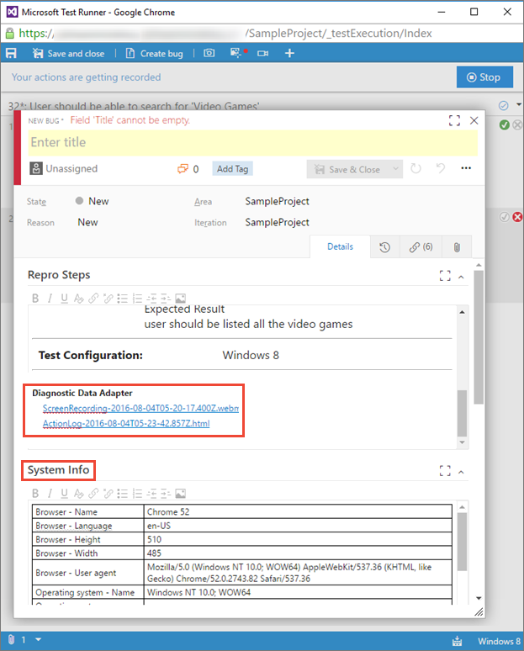
Task: Click Create bug in toolbar
Action: point(155,54)
